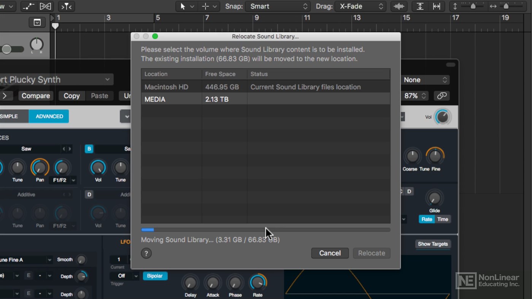Viewport: 532px width, 299px height.
Task: Open the None sidechain dropdown
Action: click(x=426, y=80)
